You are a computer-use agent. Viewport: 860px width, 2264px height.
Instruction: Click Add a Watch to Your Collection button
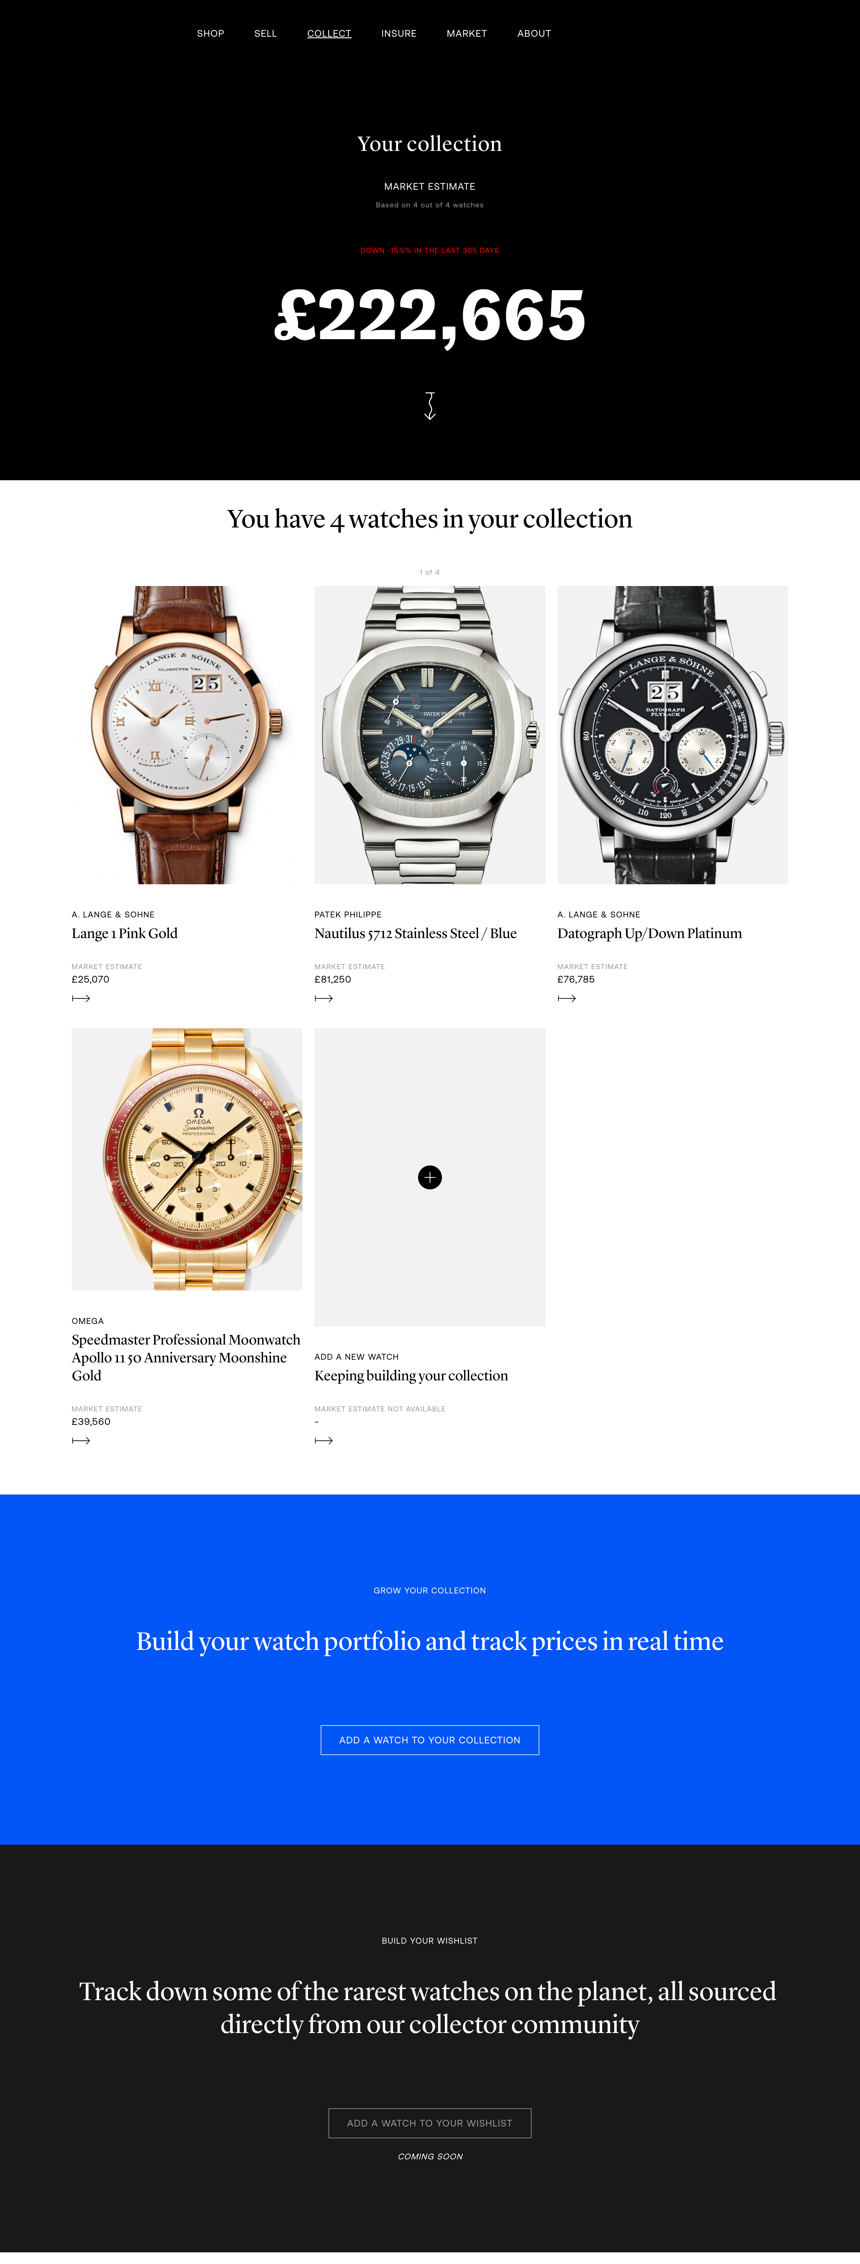coord(430,1740)
